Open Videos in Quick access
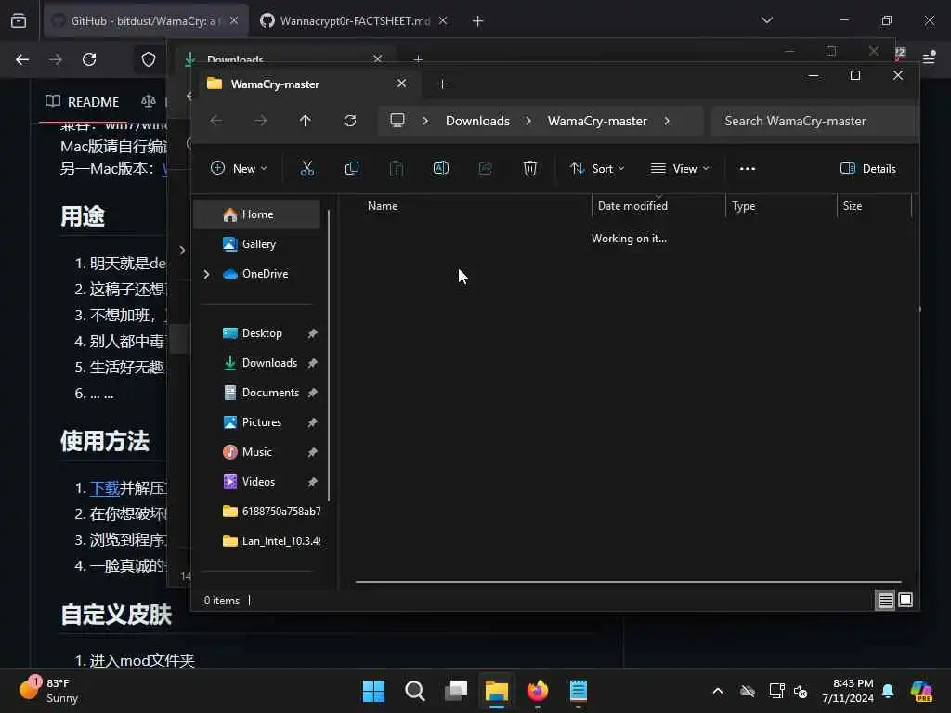 [257, 482]
